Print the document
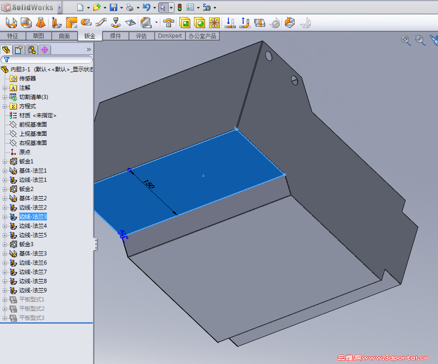 [x=130, y=7]
